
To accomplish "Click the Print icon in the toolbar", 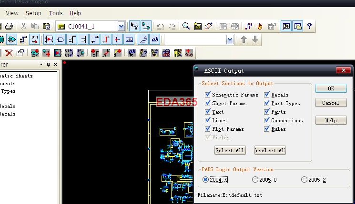I will [x=9, y=27].
